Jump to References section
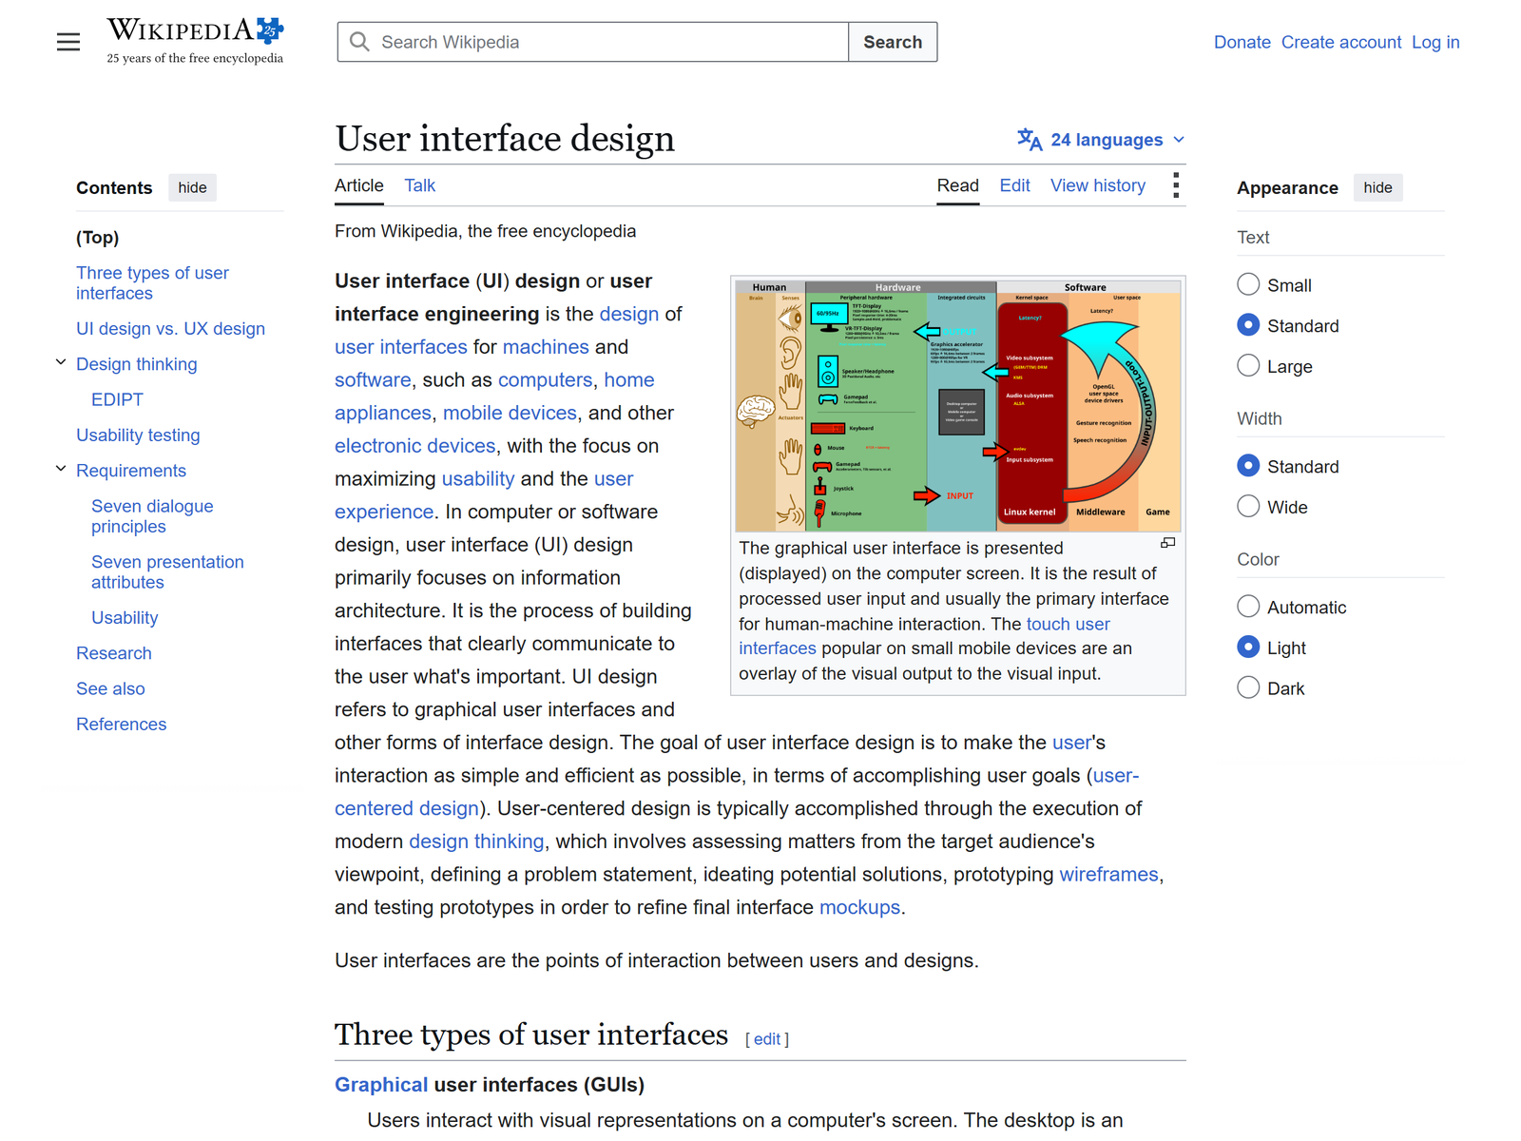Viewport: 1521px width, 1141px height. pos(121,725)
